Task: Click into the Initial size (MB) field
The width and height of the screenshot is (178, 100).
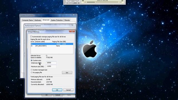Action: click(51, 63)
